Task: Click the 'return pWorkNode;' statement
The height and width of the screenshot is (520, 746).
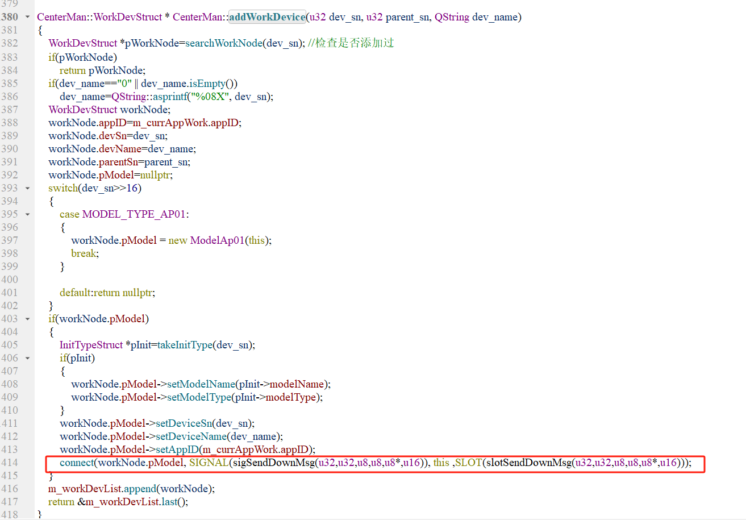Action: point(103,70)
